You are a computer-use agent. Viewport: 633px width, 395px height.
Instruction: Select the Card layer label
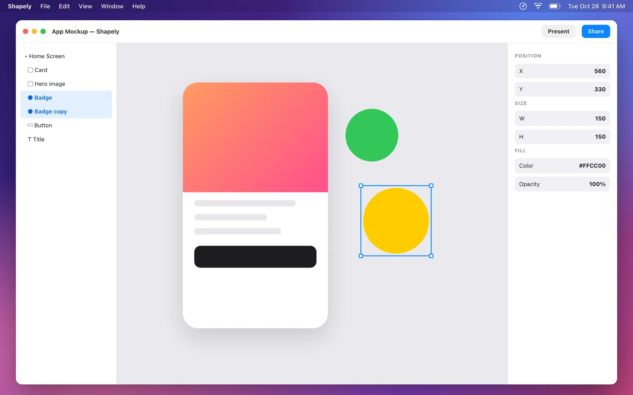pos(41,70)
